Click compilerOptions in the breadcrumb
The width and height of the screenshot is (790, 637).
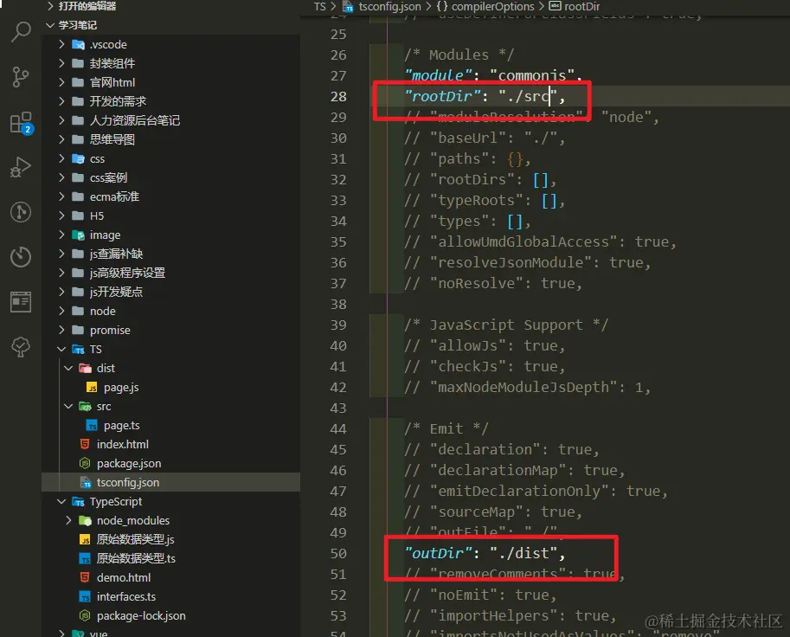tap(492, 7)
